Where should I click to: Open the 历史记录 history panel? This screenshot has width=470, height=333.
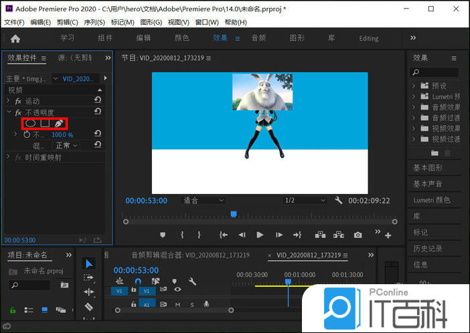tap(427, 248)
